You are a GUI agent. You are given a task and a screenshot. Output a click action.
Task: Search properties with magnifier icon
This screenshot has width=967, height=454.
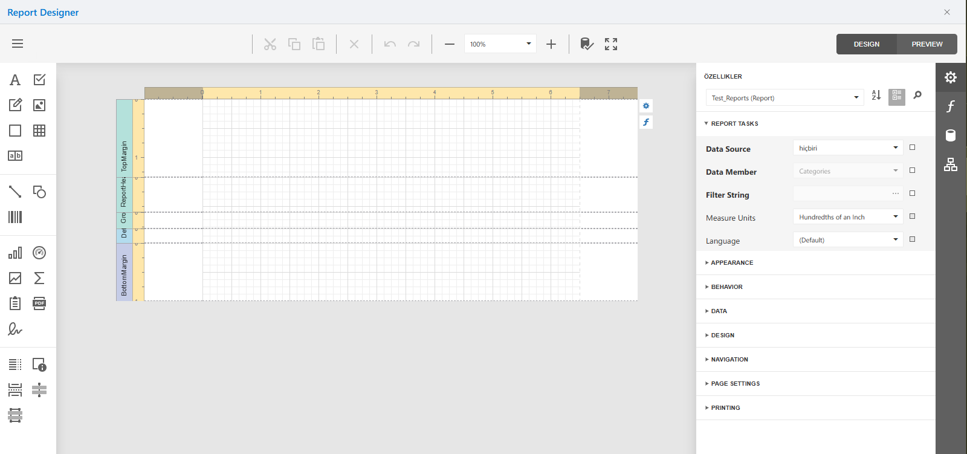point(917,95)
